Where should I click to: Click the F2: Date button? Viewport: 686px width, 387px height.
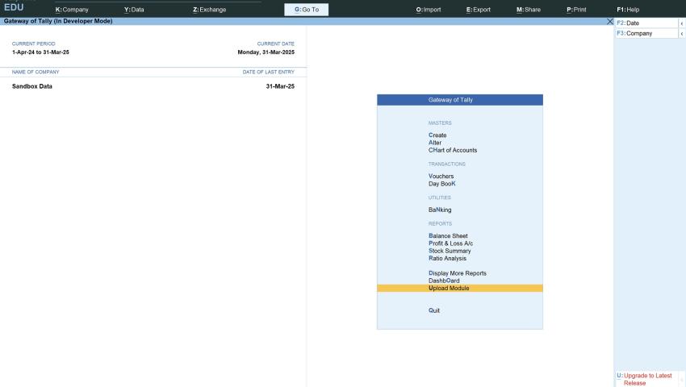pos(646,23)
